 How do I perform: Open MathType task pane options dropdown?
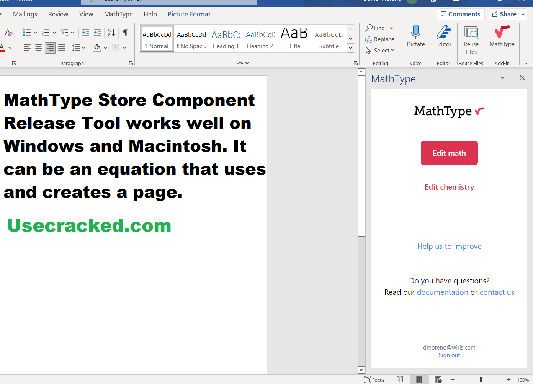[x=502, y=78]
